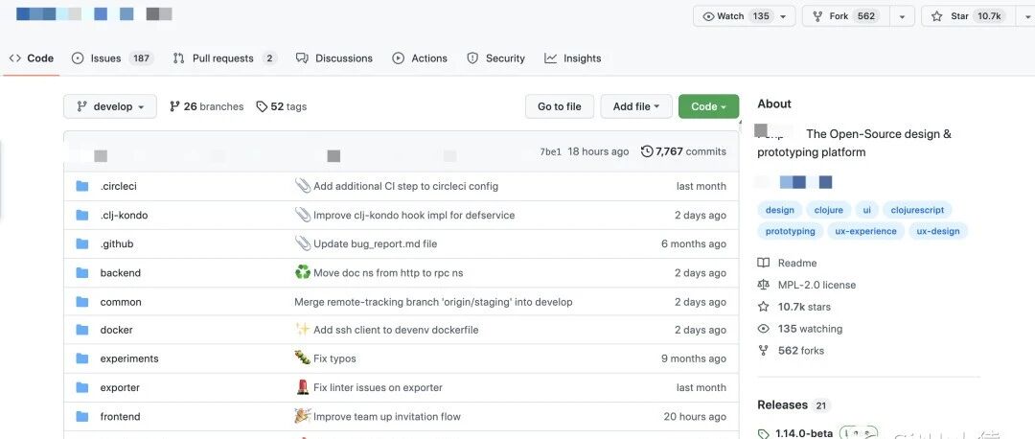
Task: Open the develop branch selector dropdown
Action: point(110,106)
